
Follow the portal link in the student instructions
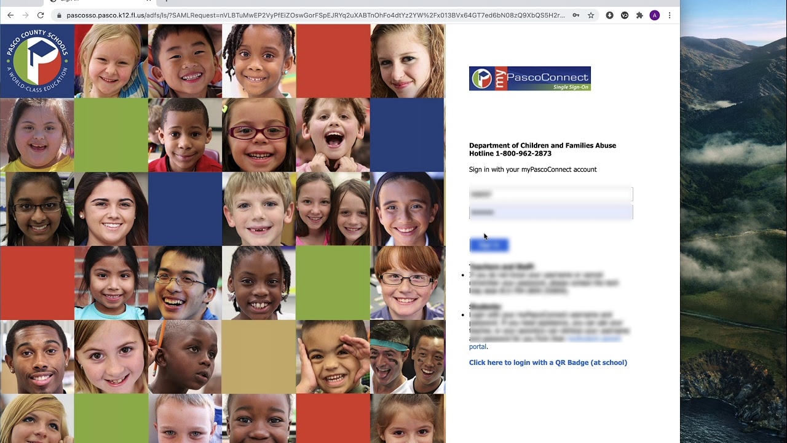[477, 347]
